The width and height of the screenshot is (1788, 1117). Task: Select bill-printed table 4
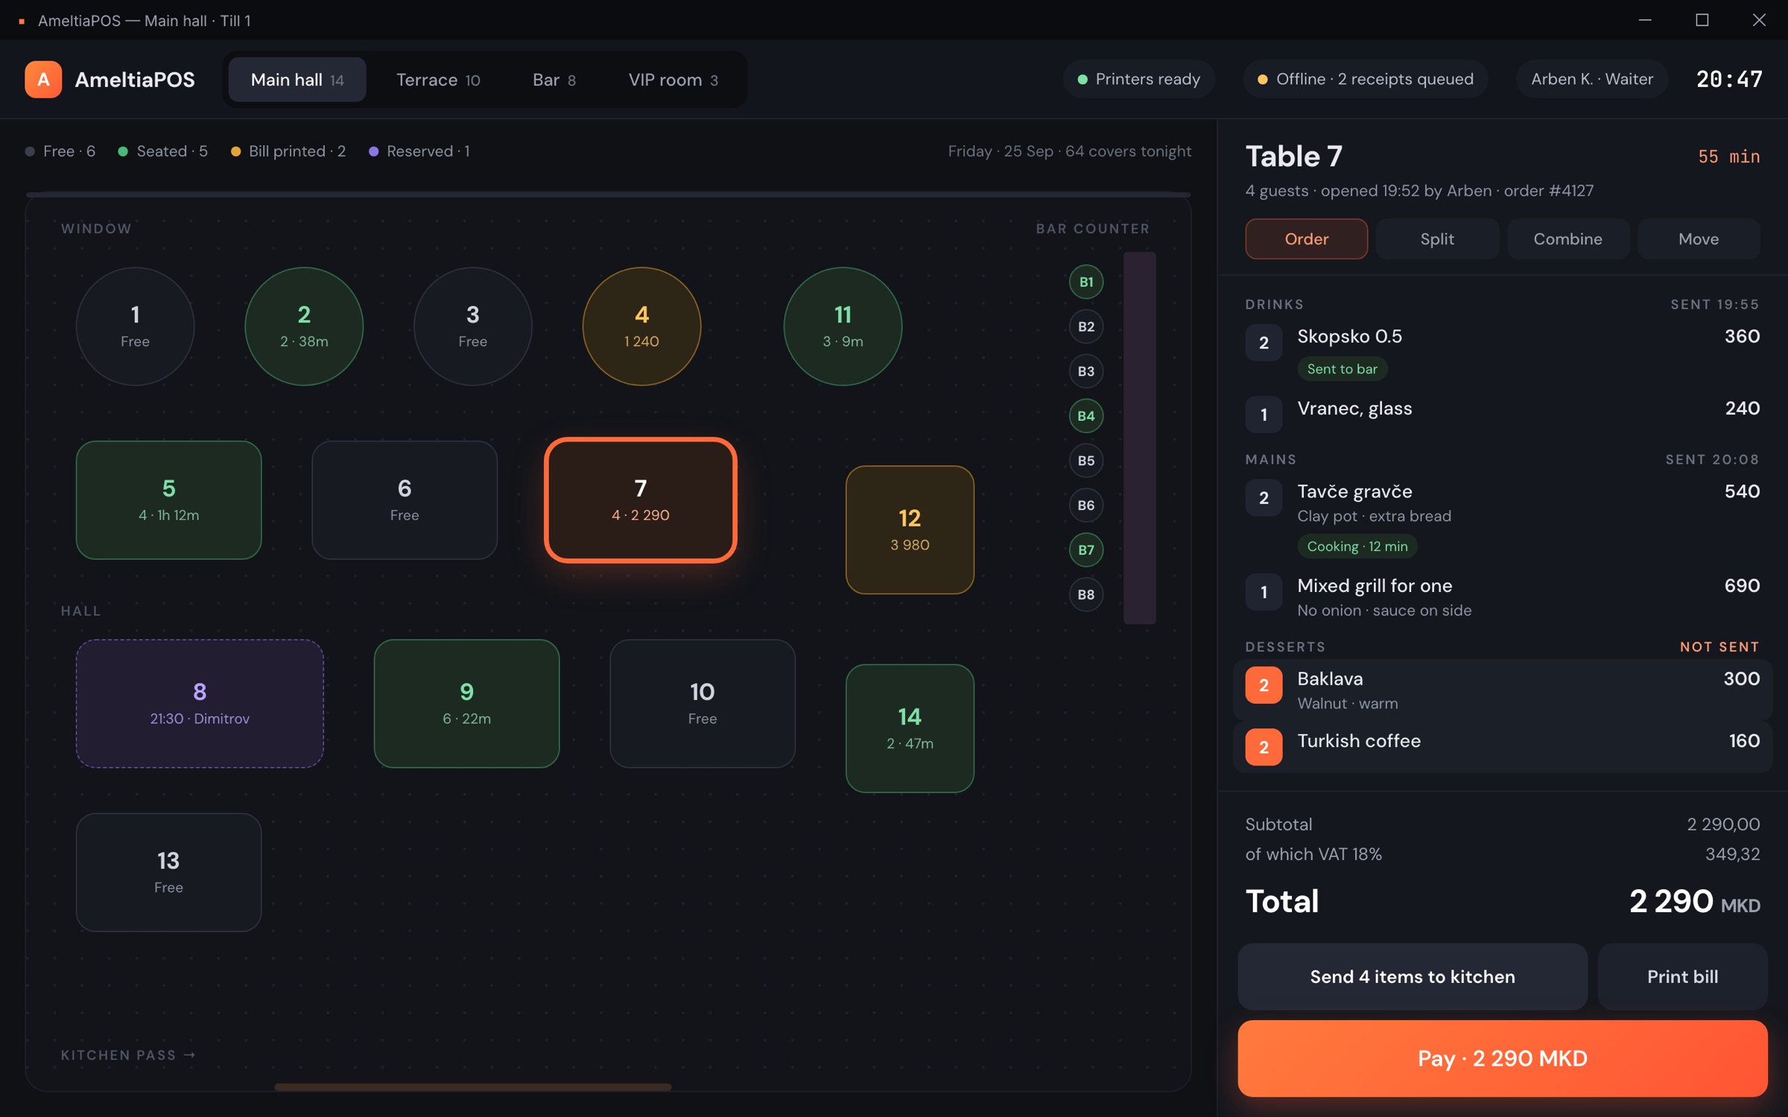tap(641, 326)
